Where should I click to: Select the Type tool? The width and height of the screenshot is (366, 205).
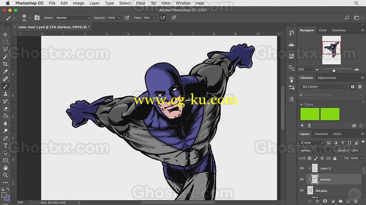(5, 146)
